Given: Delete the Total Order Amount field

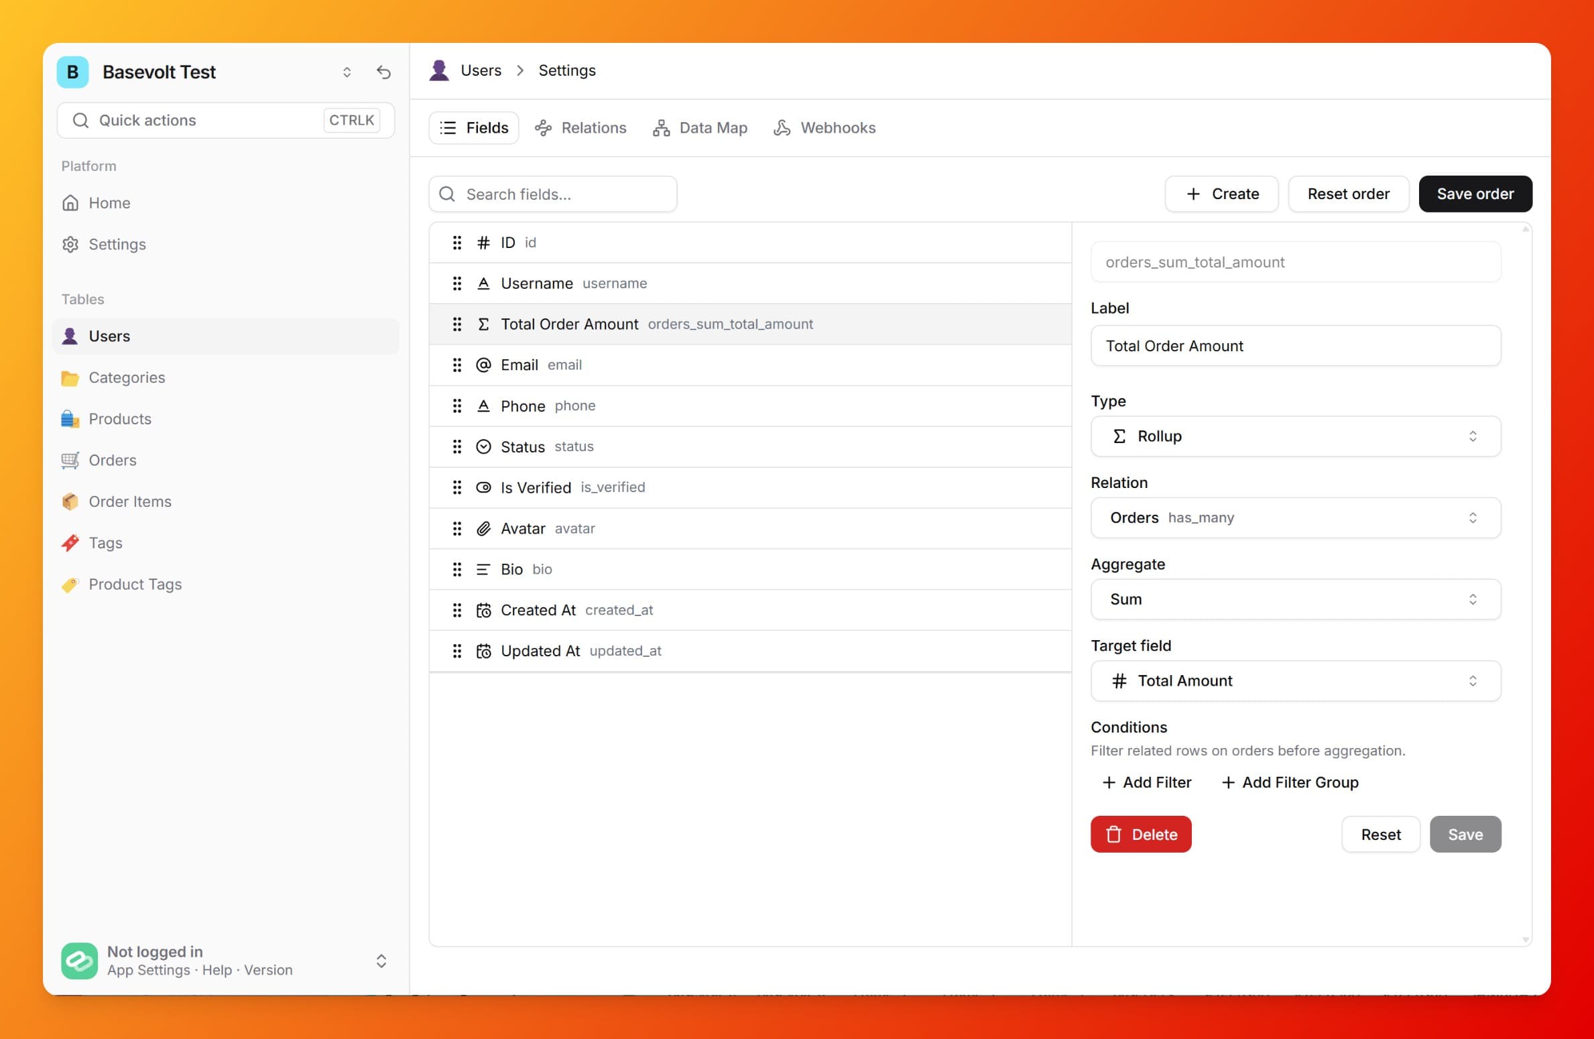Looking at the screenshot, I should click(1140, 834).
